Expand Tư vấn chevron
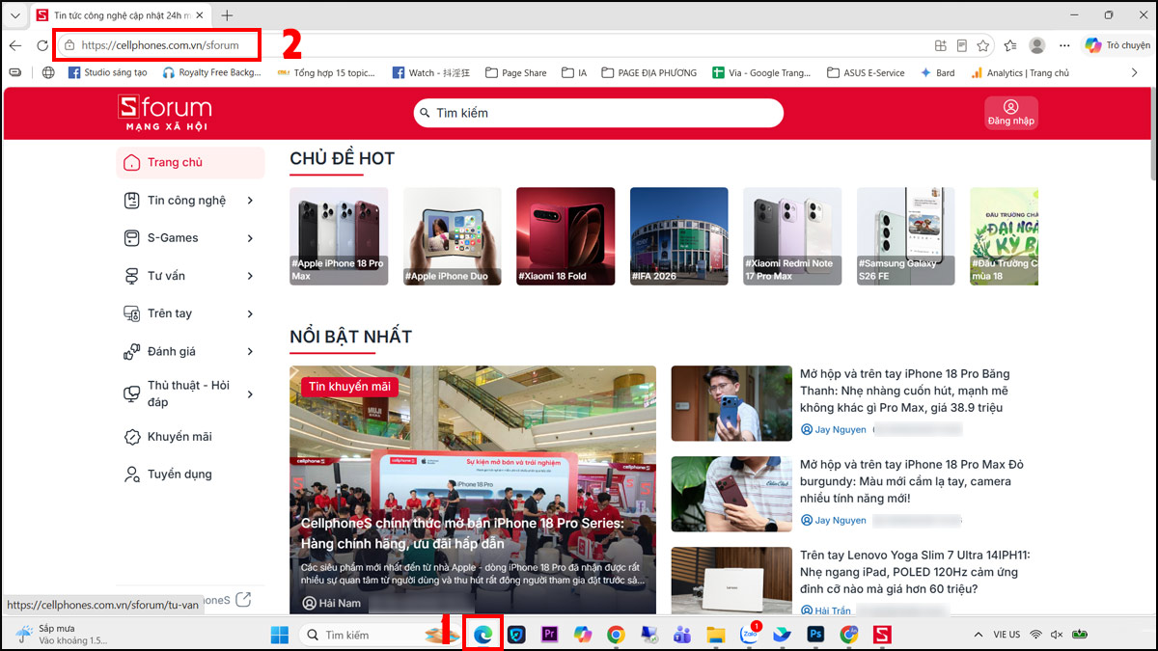 250,276
